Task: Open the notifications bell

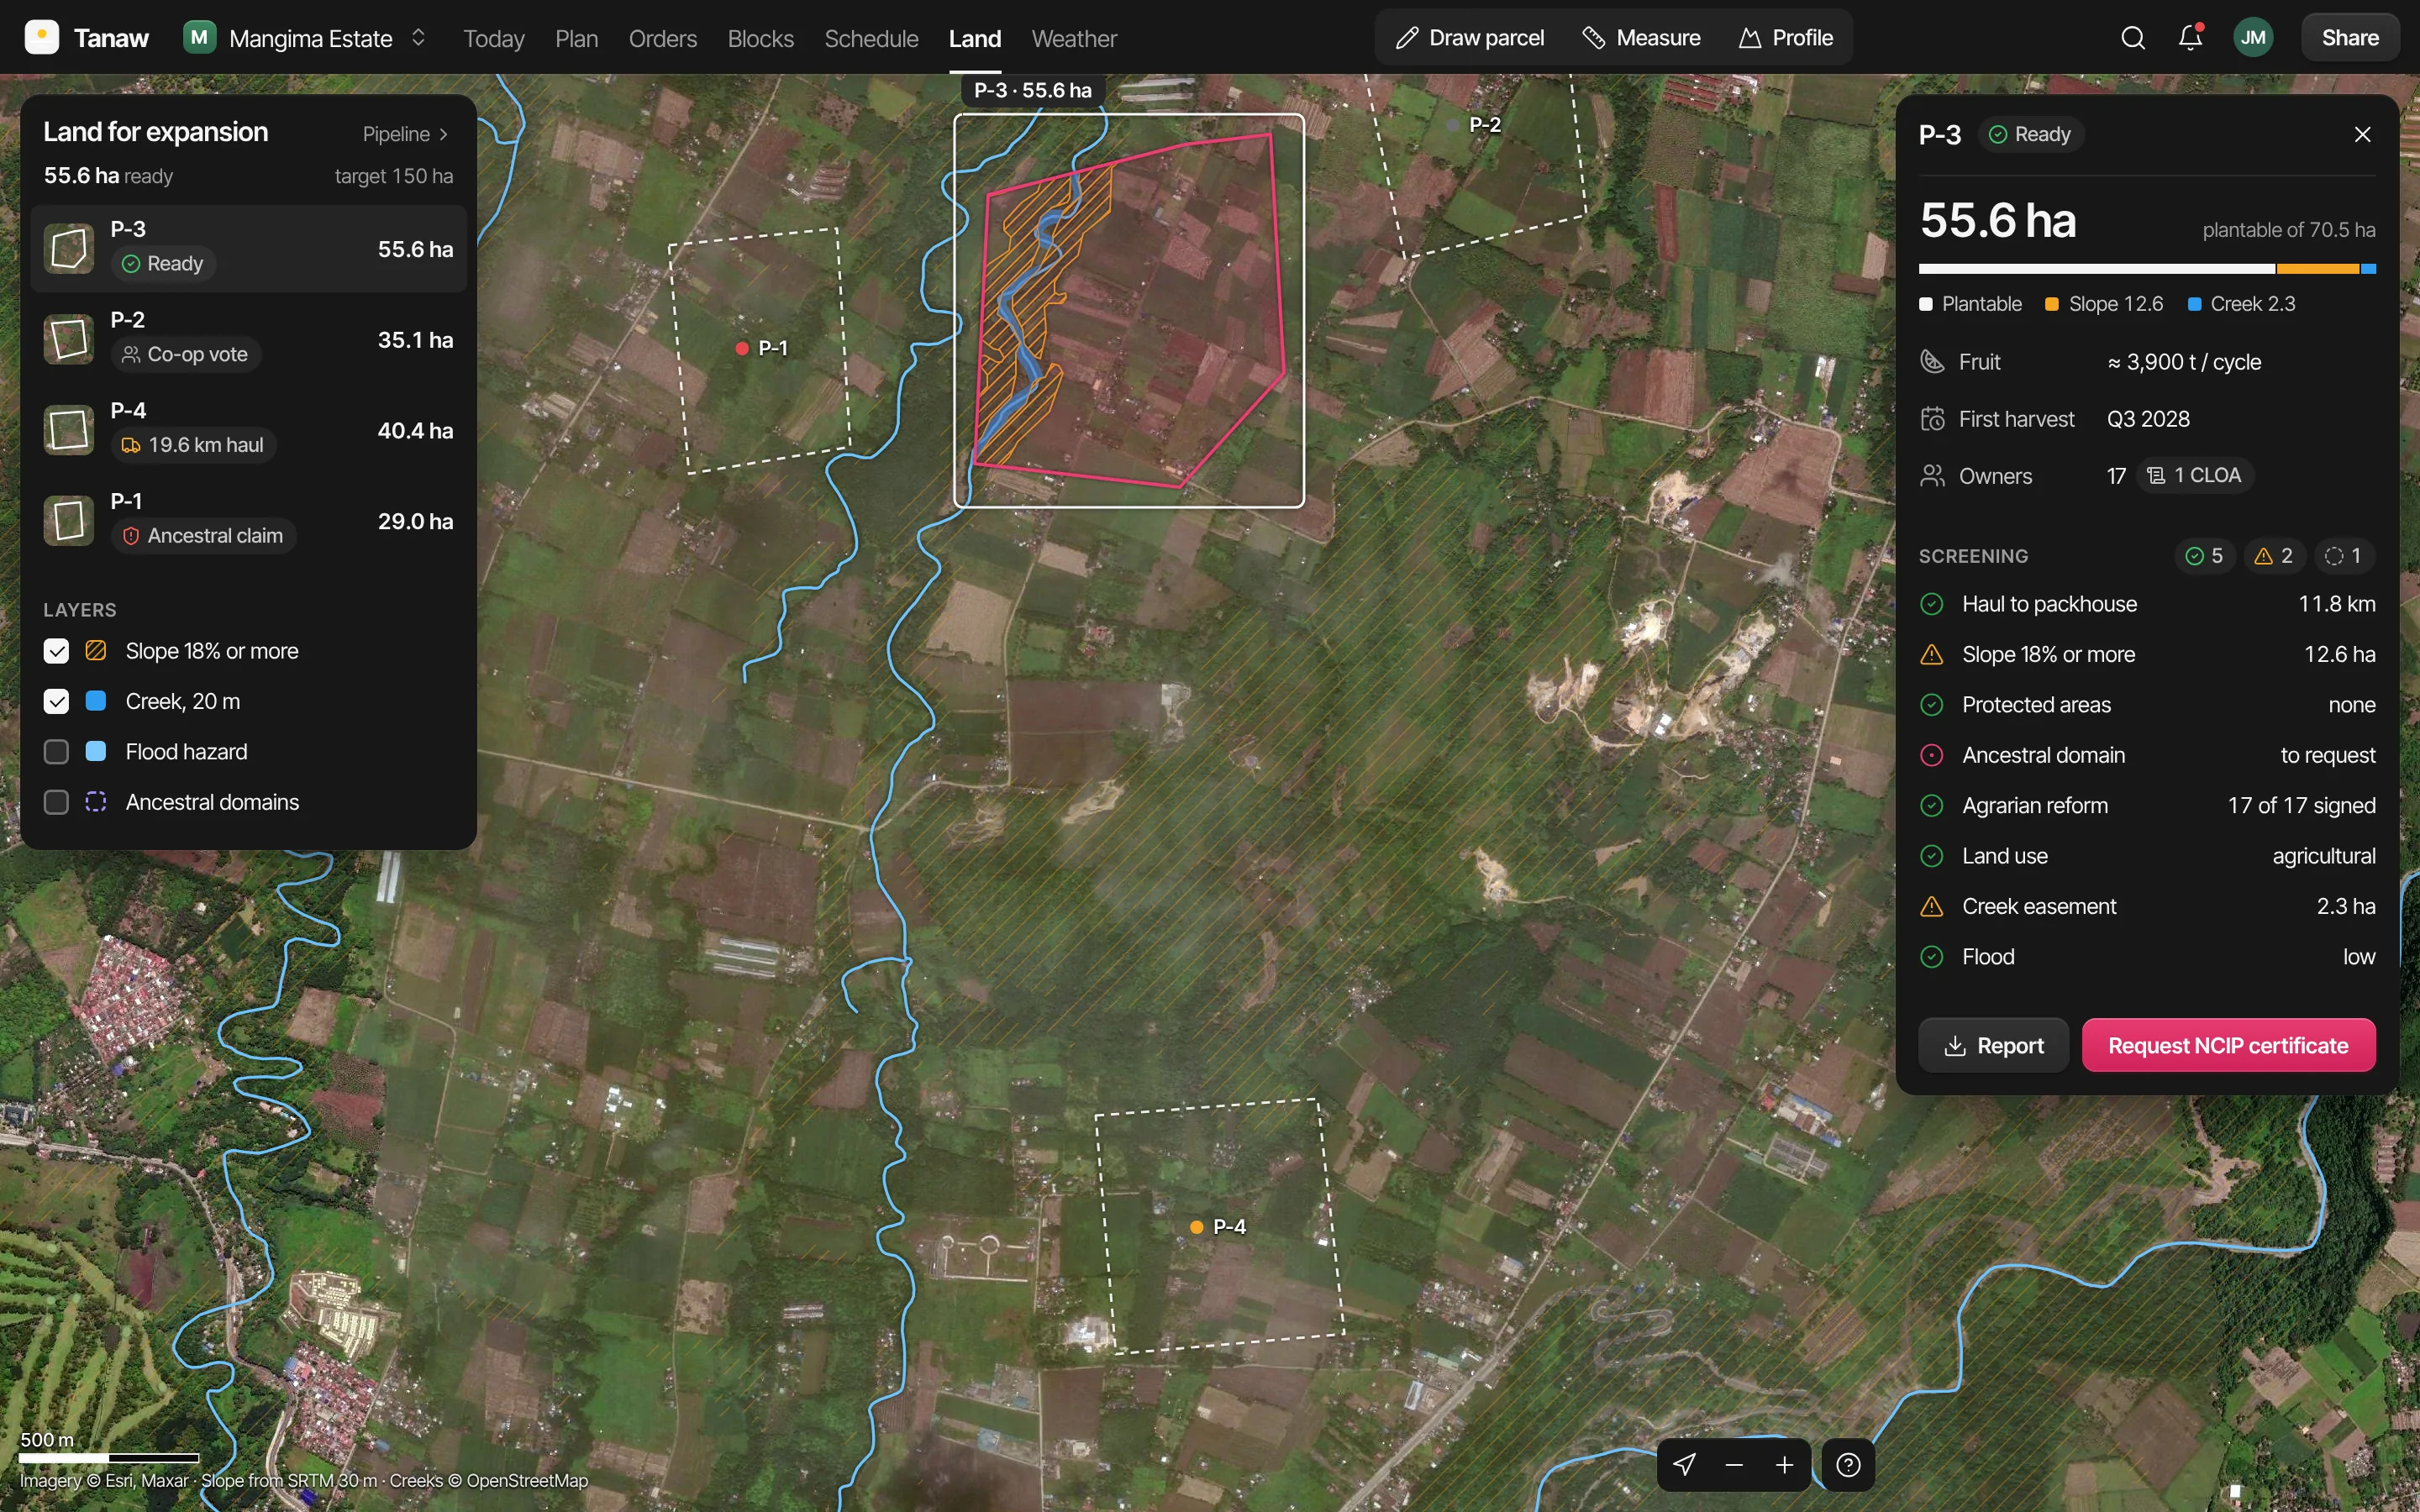Action: (x=2190, y=38)
